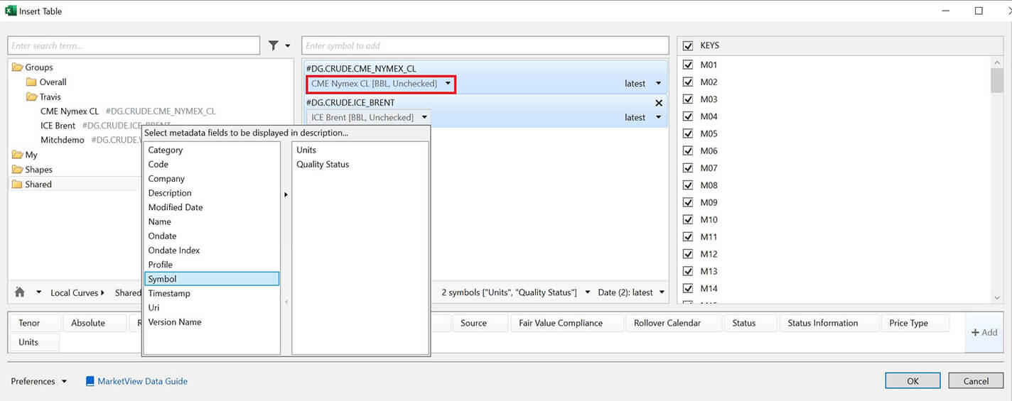
Task: Remove the ICE_BRENT symbol with X
Action: point(658,103)
